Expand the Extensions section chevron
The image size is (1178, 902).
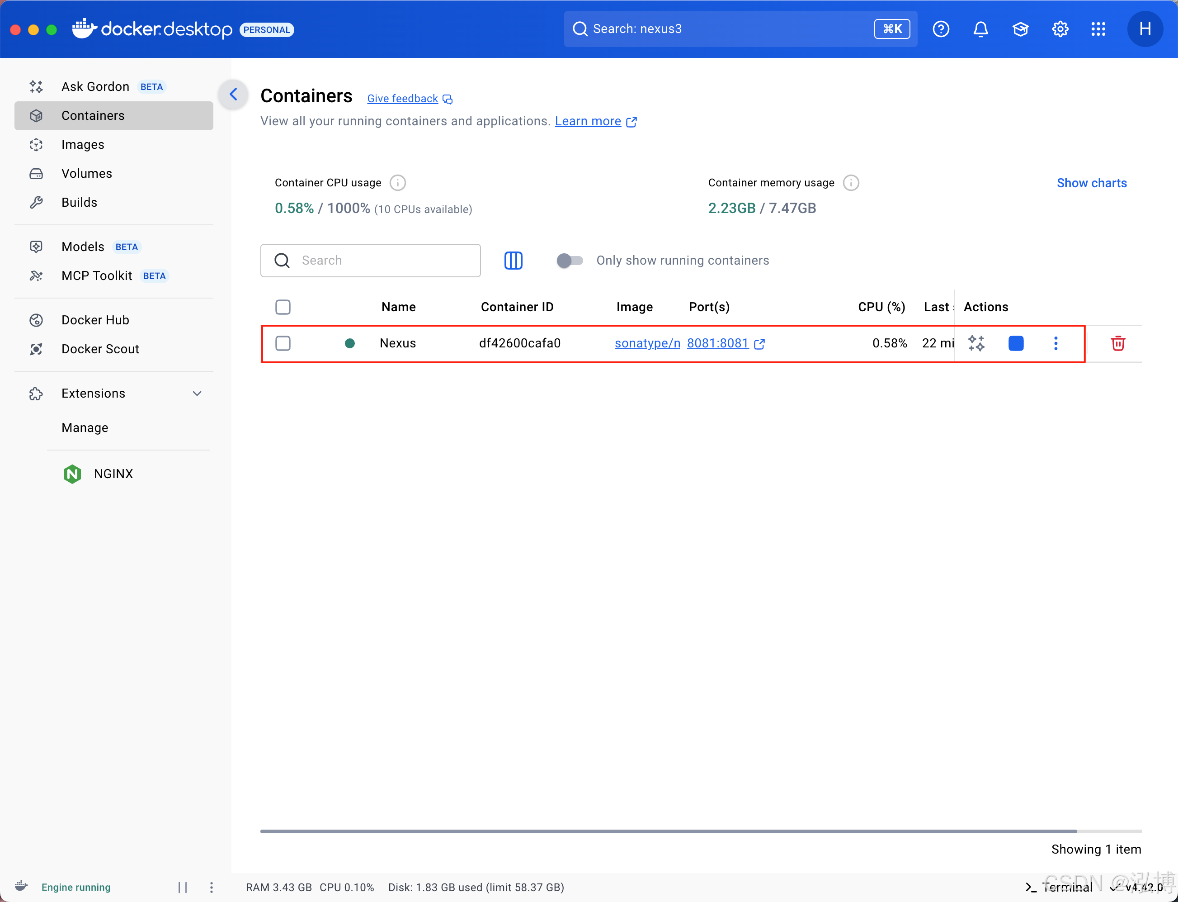coord(197,394)
